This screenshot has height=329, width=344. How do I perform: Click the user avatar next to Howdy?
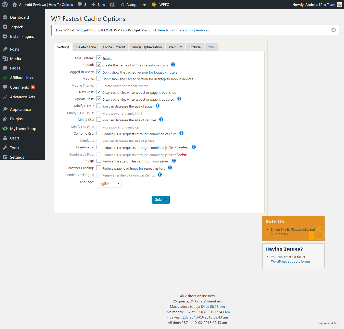click(x=339, y=5)
